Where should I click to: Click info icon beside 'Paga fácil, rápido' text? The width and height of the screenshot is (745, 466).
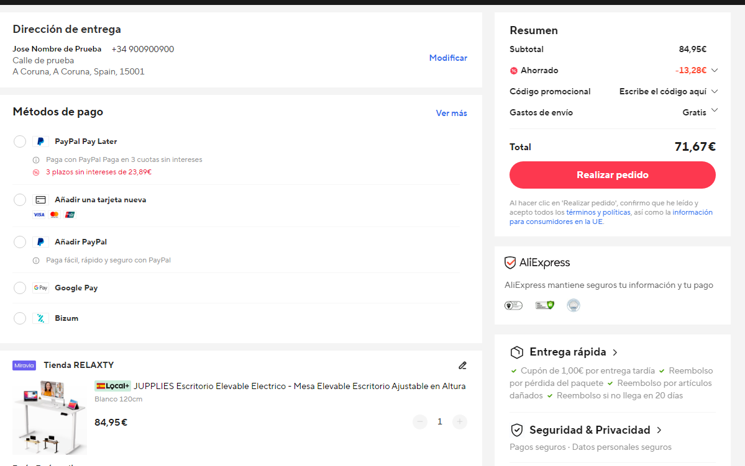click(x=36, y=261)
